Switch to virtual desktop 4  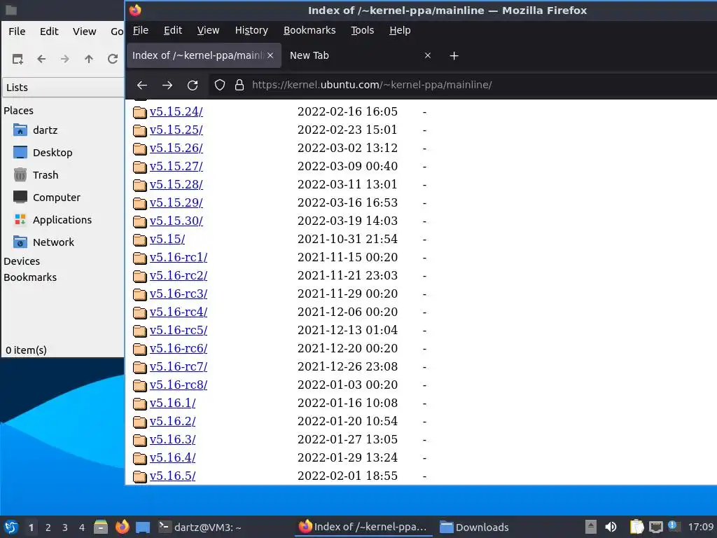point(82,527)
